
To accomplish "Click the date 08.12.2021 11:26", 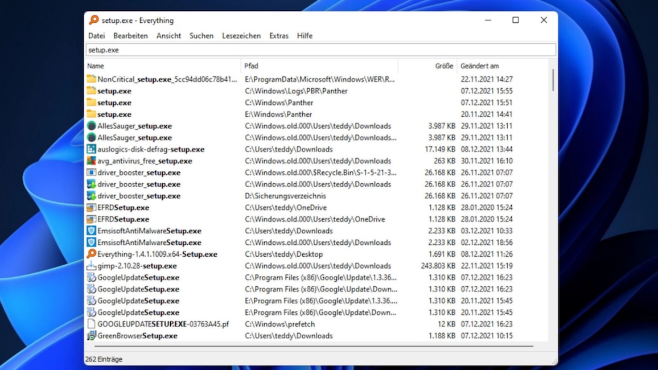I will coord(487,254).
